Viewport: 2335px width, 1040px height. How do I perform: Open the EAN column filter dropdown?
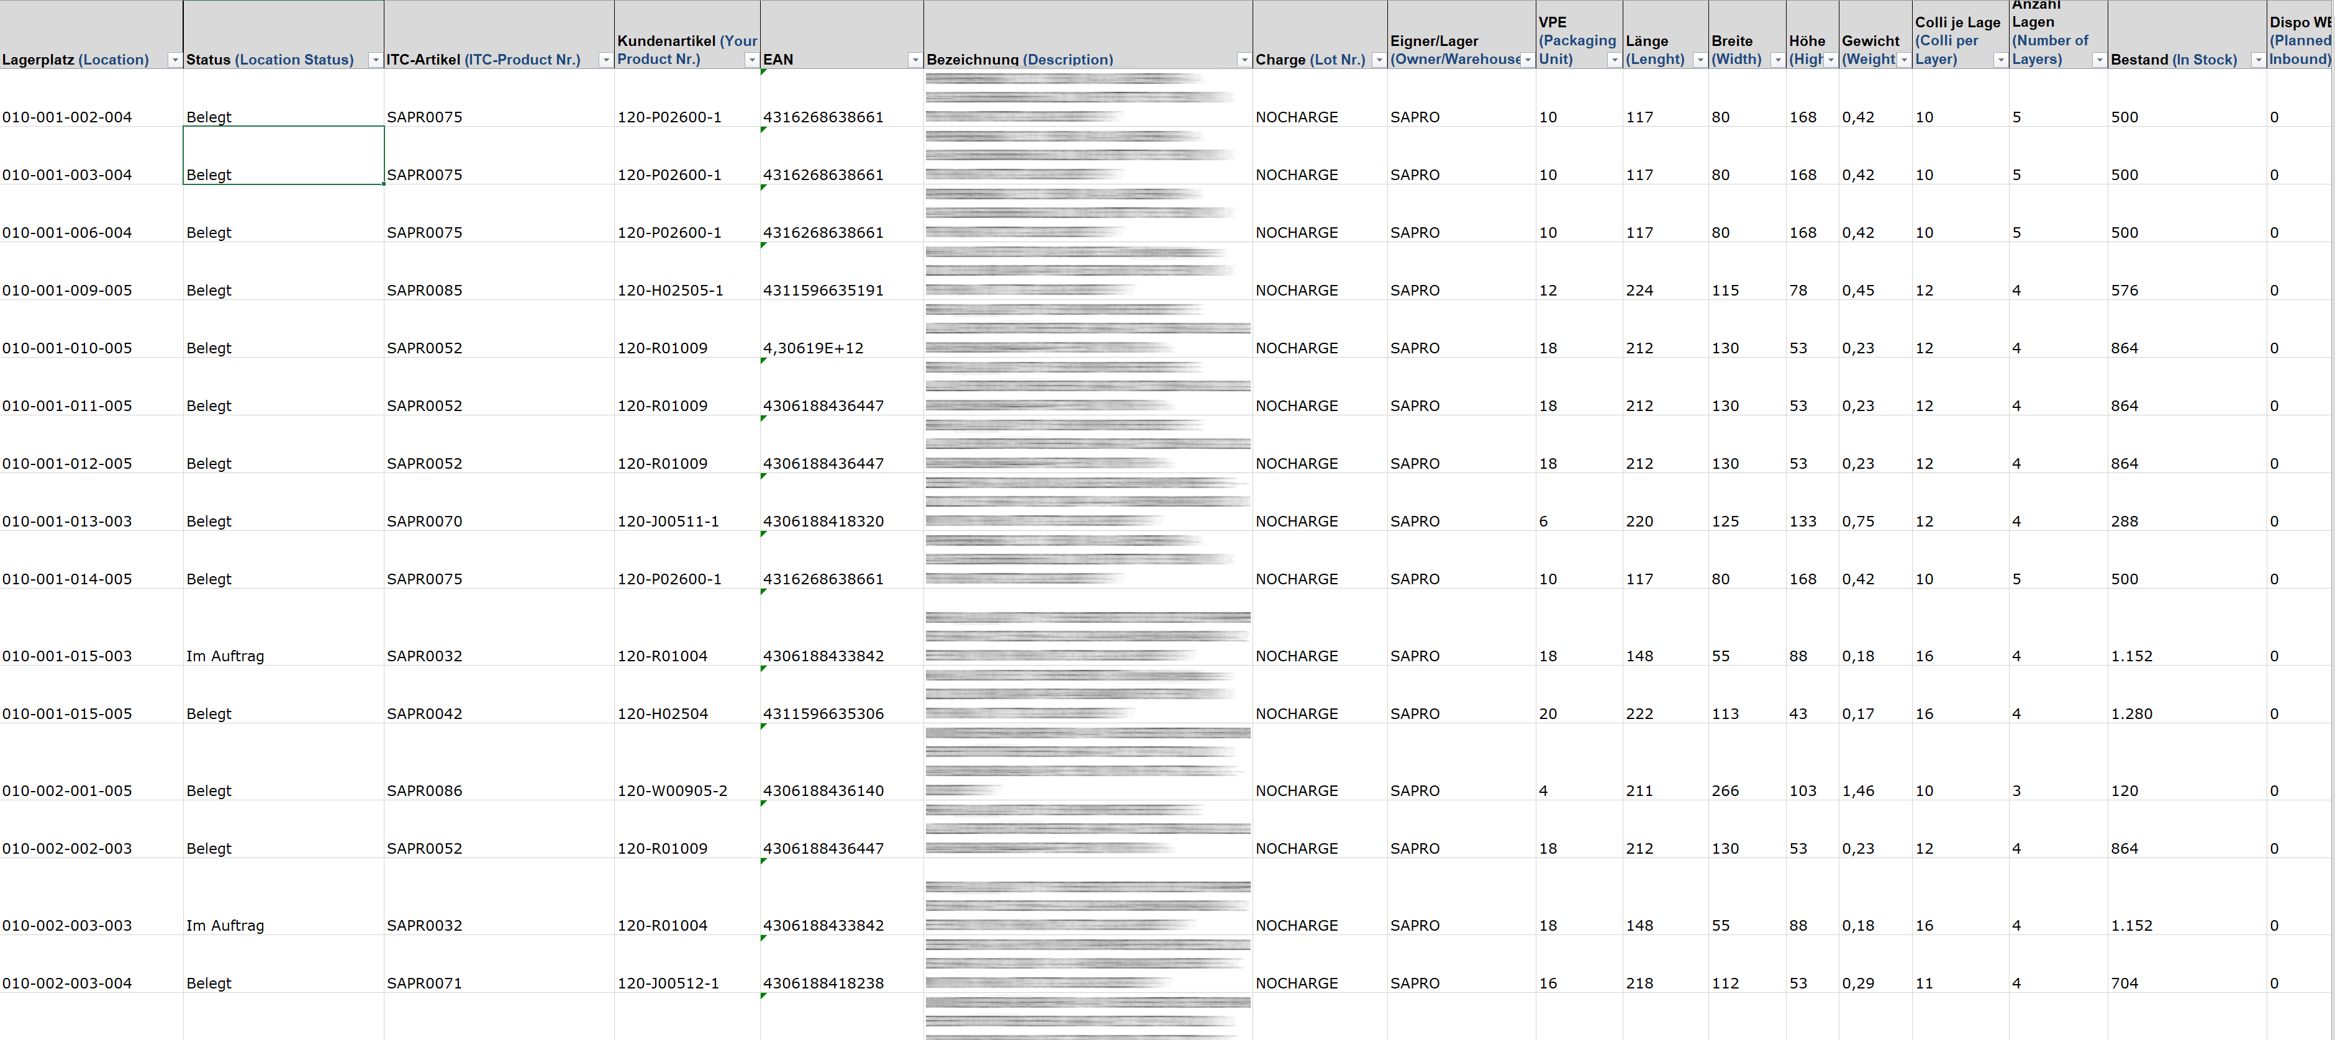[x=915, y=60]
